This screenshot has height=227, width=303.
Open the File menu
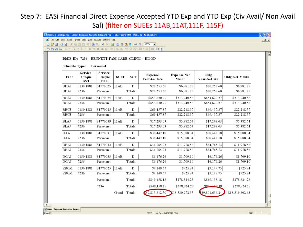52,40
